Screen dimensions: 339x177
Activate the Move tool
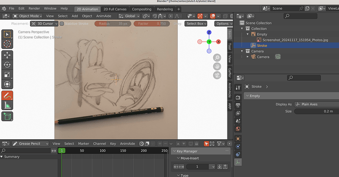(x=7, y=55)
